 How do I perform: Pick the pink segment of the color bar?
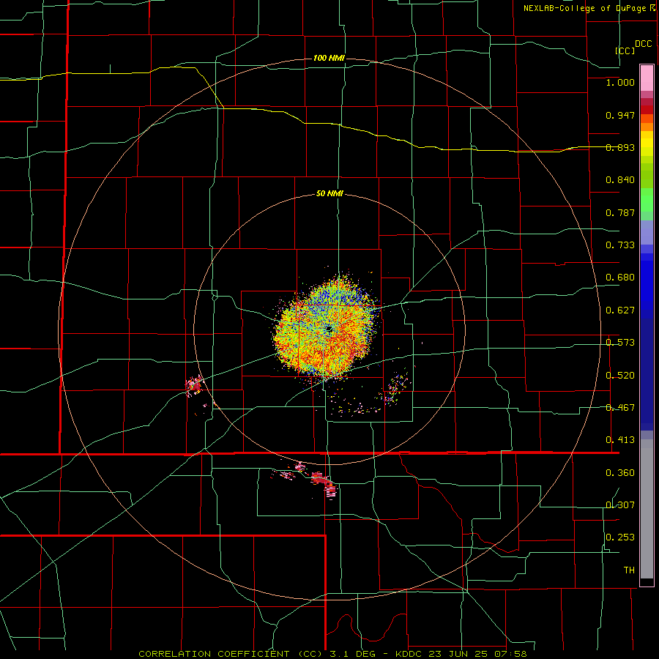tap(647, 78)
